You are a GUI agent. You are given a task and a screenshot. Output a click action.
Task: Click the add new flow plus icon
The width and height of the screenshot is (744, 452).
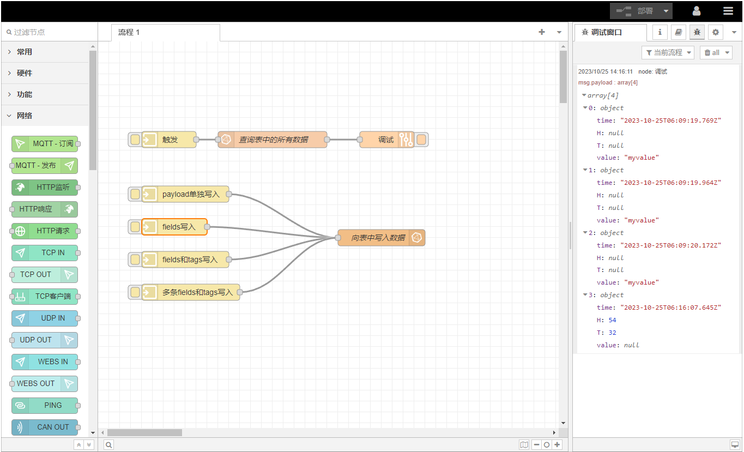tap(542, 32)
